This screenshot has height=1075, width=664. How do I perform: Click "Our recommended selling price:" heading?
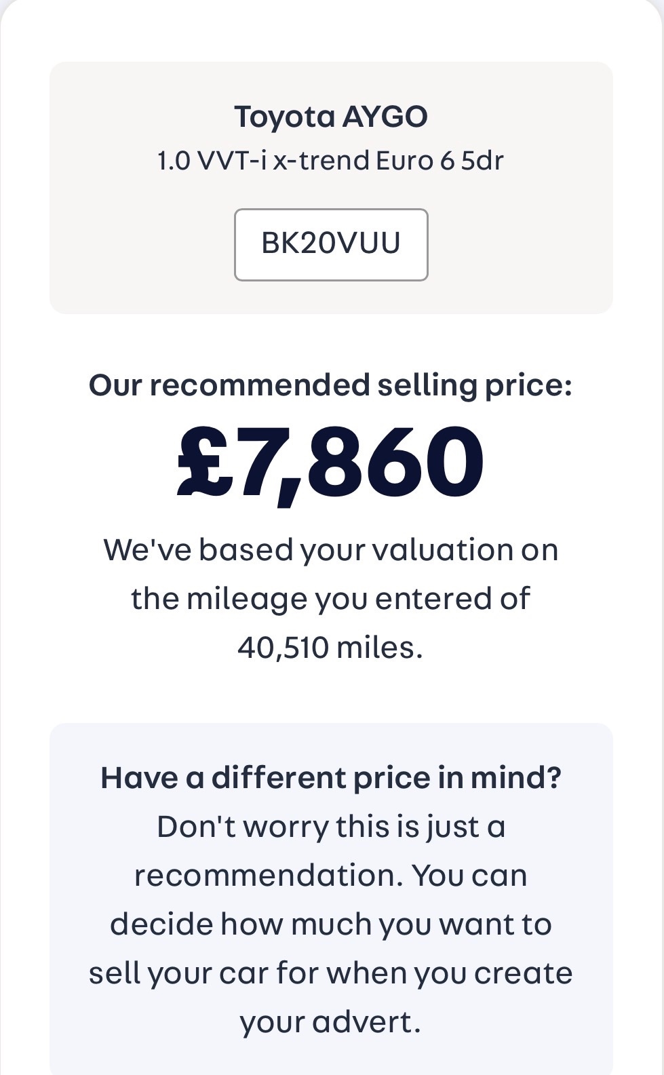click(x=331, y=385)
